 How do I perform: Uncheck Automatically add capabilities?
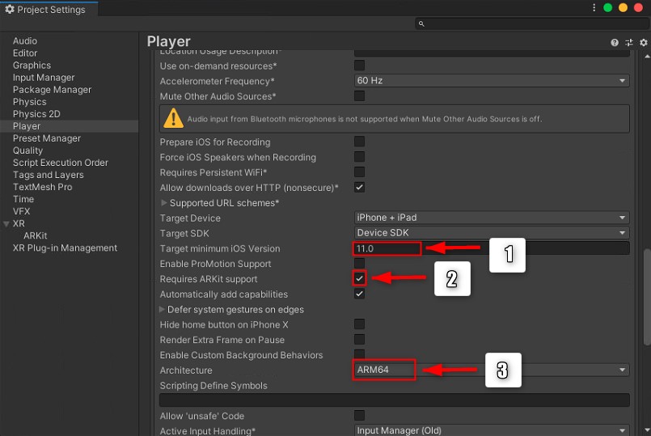(x=360, y=294)
